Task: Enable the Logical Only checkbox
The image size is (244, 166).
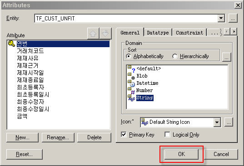Action: (167, 134)
